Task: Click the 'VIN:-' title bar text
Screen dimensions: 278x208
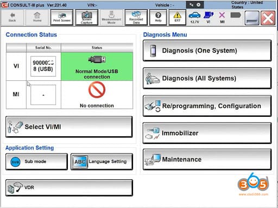Action: (92, 5)
